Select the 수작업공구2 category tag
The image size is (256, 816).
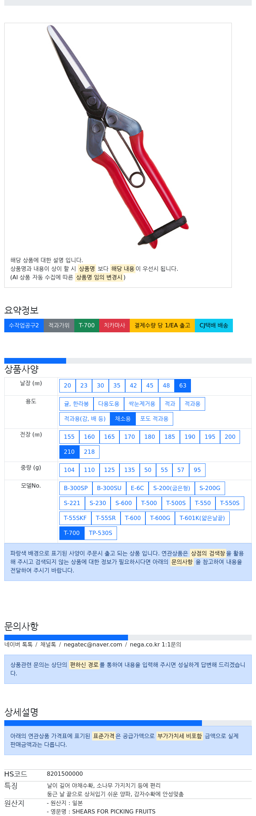tap(24, 326)
